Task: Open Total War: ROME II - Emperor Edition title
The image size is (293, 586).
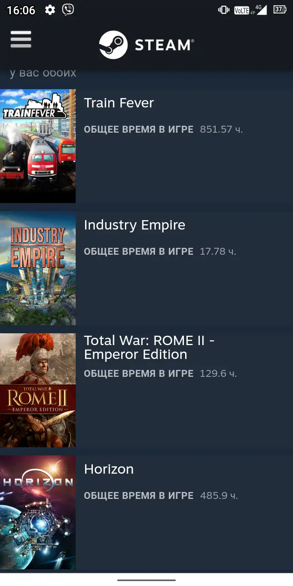Action: 149,347
